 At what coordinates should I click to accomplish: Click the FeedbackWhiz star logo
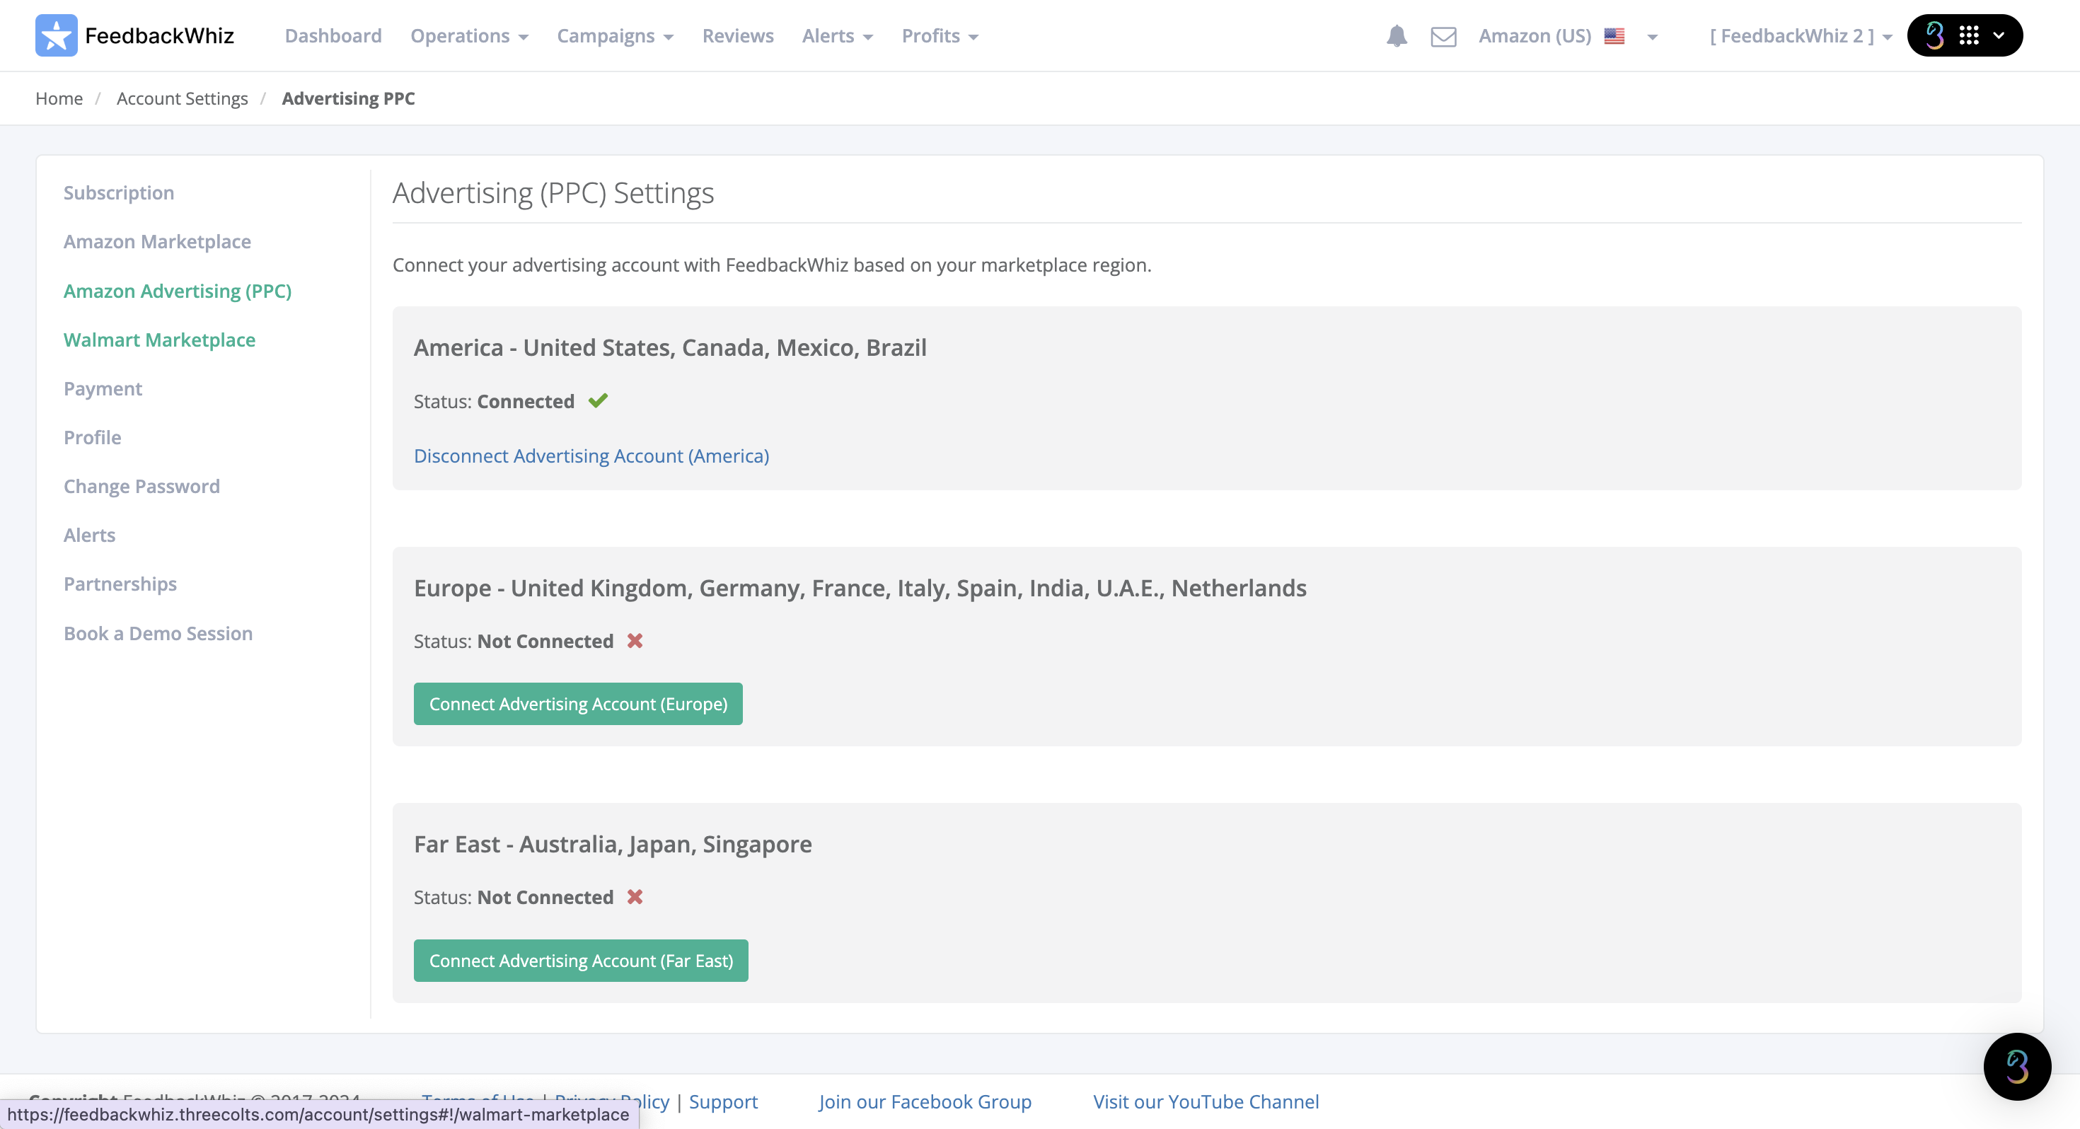(x=57, y=35)
